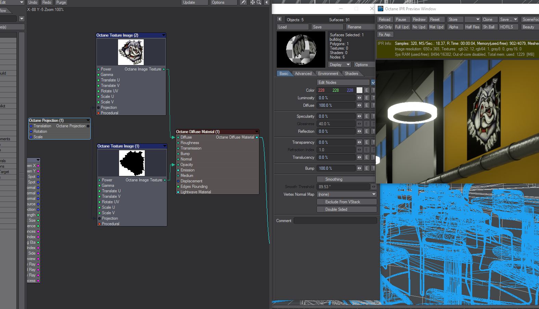Click the Emission input socket on Diffuse Material node

click(178, 170)
